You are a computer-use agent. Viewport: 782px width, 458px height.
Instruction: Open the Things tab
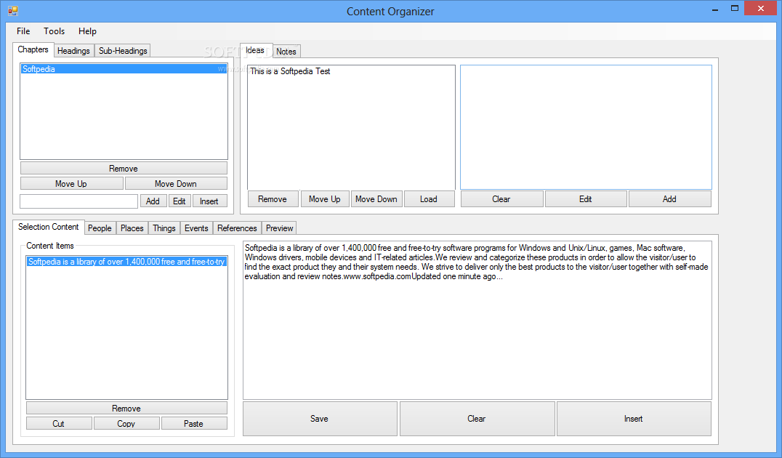tap(164, 228)
